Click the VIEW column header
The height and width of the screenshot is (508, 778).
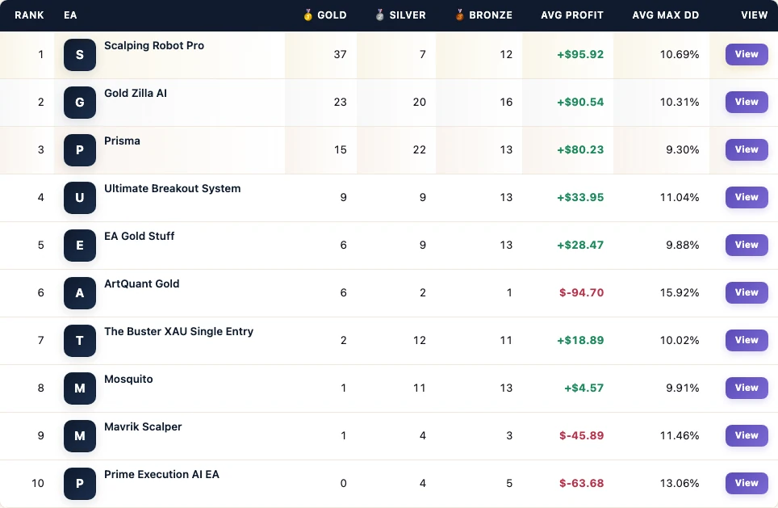[754, 15]
